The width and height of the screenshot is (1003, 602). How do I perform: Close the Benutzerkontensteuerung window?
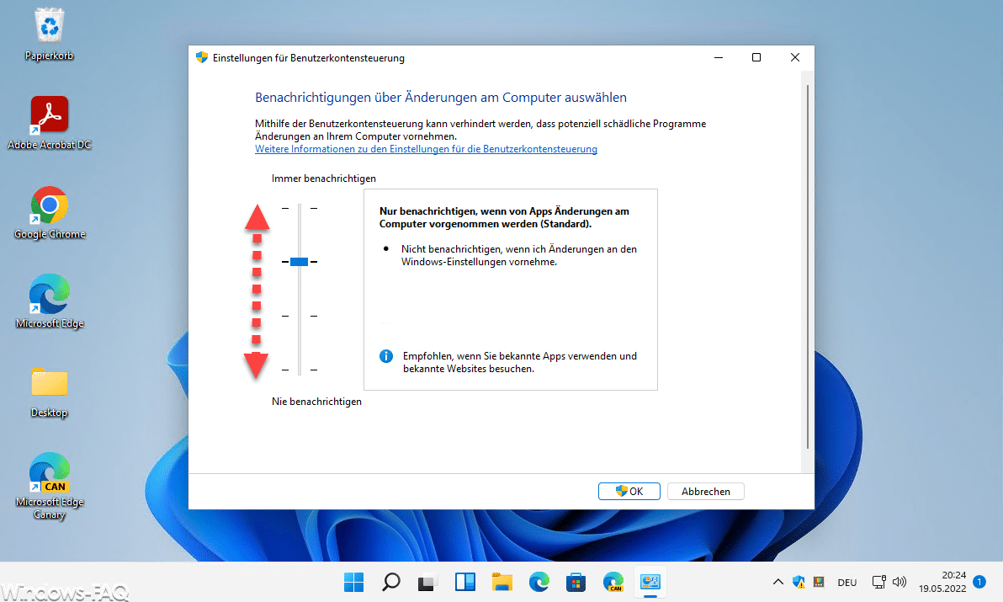(x=795, y=57)
